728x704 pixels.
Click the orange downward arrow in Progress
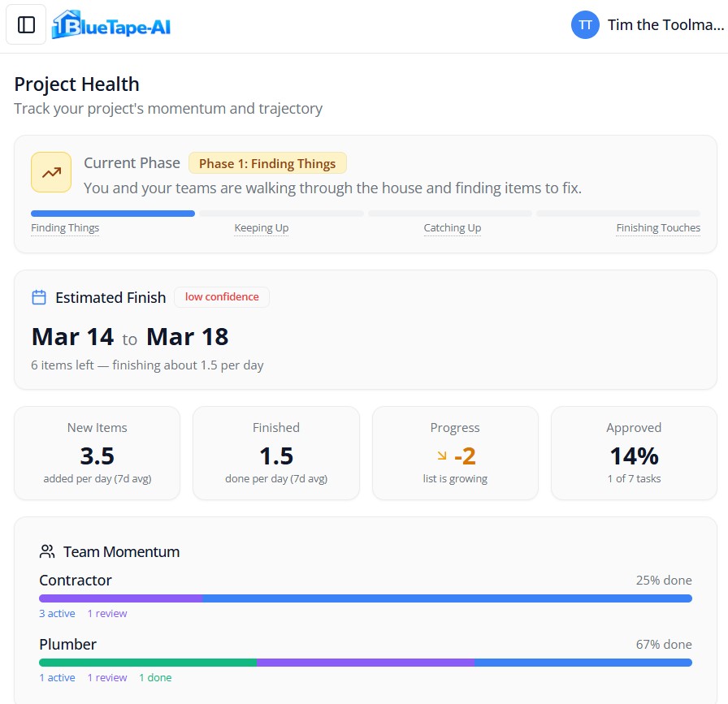[x=442, y=456]
